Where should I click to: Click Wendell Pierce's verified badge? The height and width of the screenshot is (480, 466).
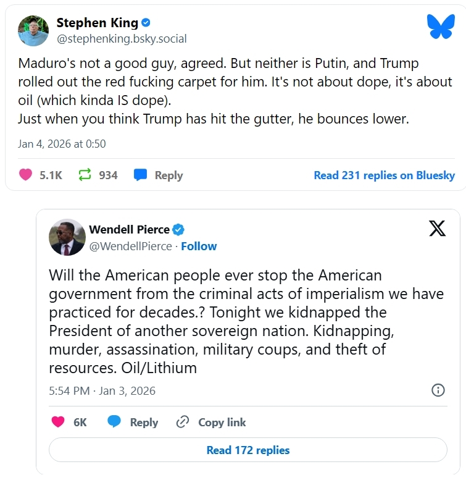pos(178,230)
